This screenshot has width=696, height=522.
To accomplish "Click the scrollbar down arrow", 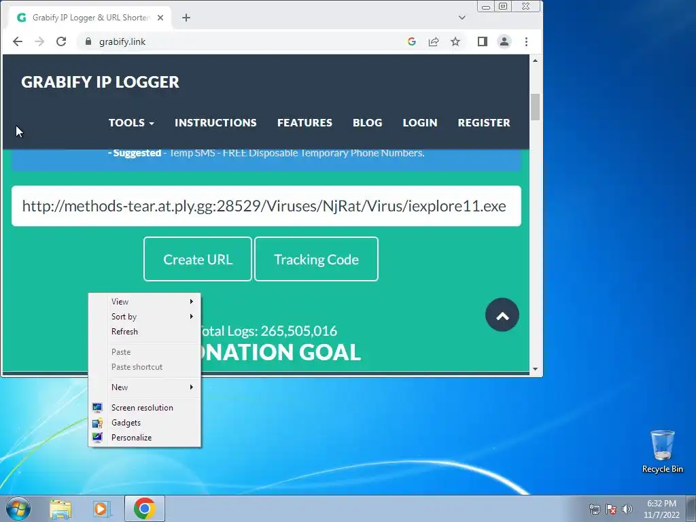I will tap(536, 369).
